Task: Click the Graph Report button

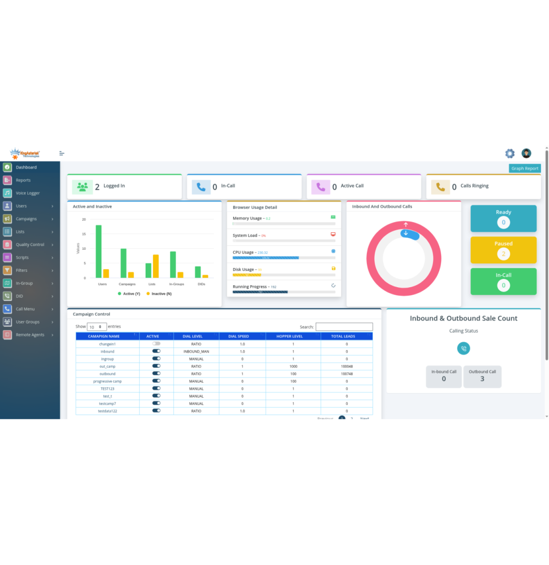Action: point(525,168)
